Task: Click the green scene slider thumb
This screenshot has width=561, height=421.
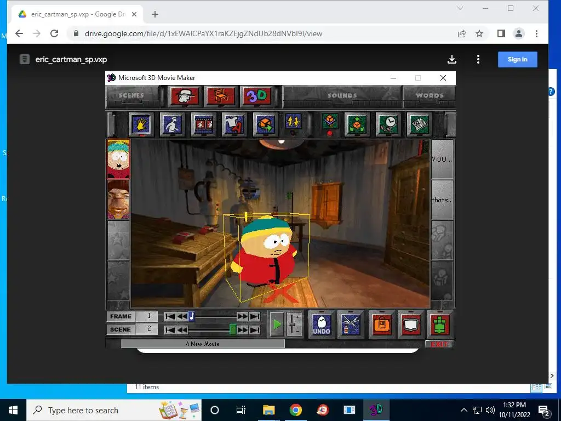Action: [232, 329]
